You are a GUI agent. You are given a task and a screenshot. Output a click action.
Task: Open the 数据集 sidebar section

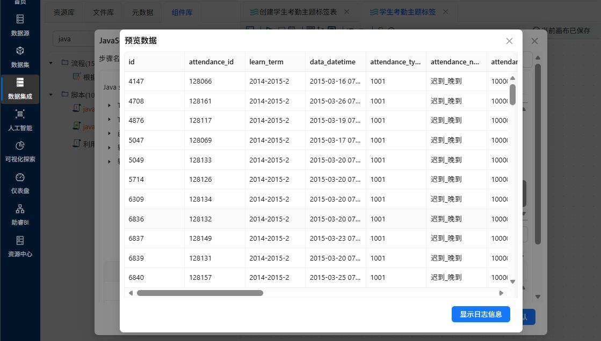pyautogui.click(x=20, y=57)
